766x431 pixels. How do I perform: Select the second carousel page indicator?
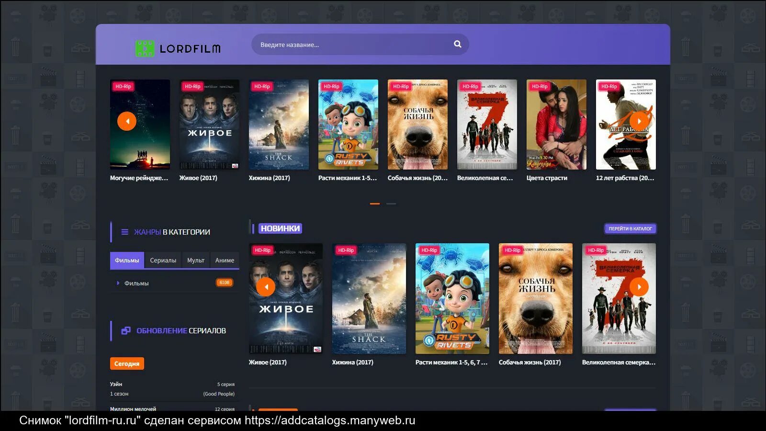tap(391, 204)
